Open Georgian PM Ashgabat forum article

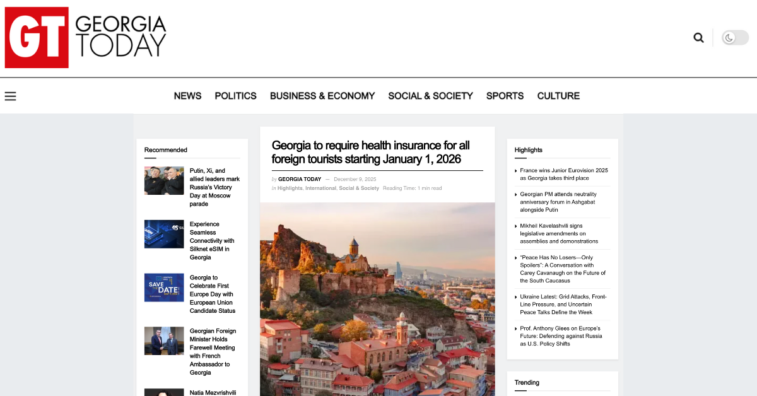(557, 202)
